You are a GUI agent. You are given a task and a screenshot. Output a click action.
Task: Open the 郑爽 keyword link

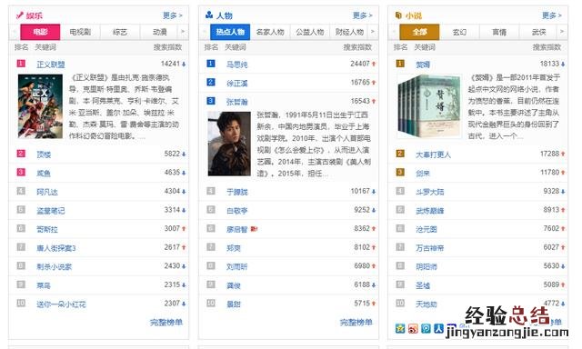pyautogui.click(x=234, y=248)
